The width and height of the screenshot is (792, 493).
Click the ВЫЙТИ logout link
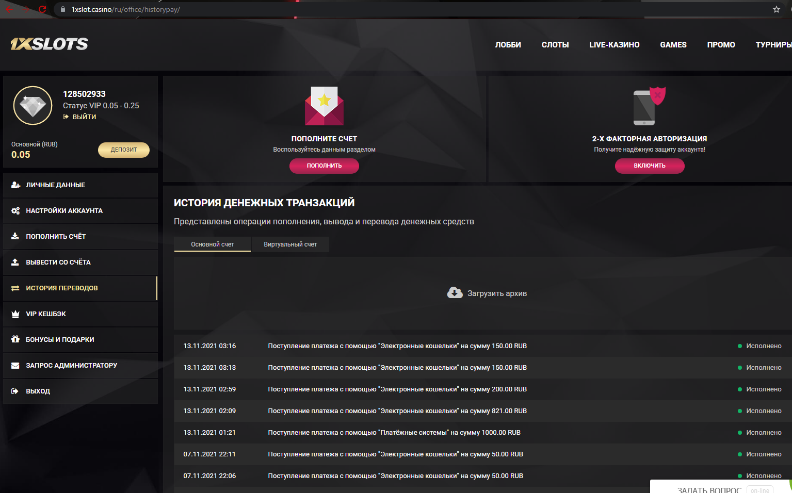coord(84,117)
